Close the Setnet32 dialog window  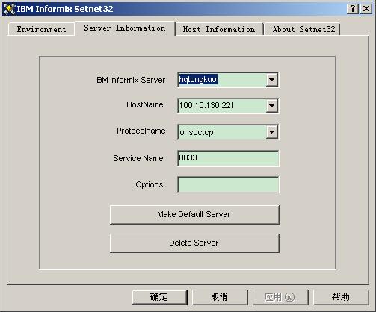click(x=366, y=9)
